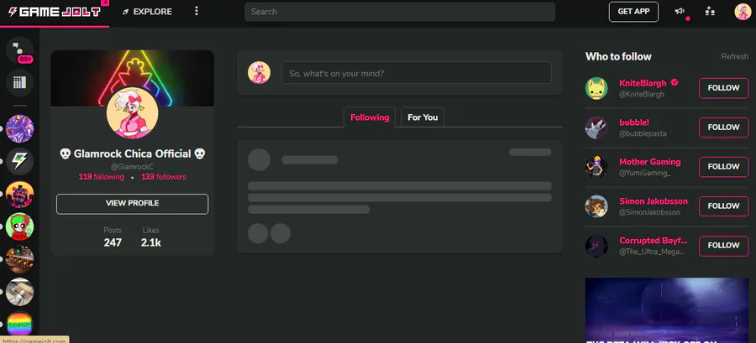This screenshot has height=343, width=756.
Task: Open Simon Jakobsson's avatar
Action: [596, 206]
